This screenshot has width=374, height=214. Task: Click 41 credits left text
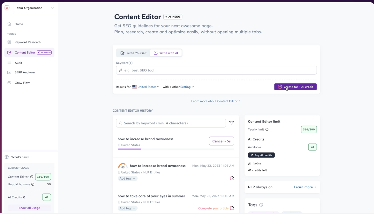257,170
